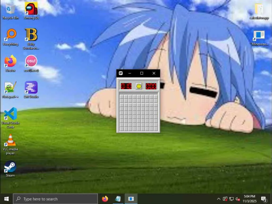Select the Everything search desktop icon
The image size is (272, 204).
click(10, 37)
